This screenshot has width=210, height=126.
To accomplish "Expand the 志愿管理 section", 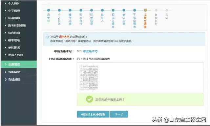I will pyautogui.click(x=19, y=64).
